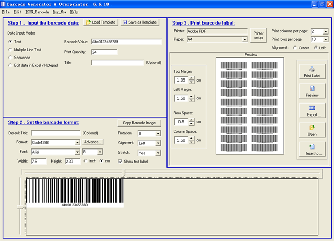Increase the Left Margin value
334x241 pixels.
(x=192, y=97)
